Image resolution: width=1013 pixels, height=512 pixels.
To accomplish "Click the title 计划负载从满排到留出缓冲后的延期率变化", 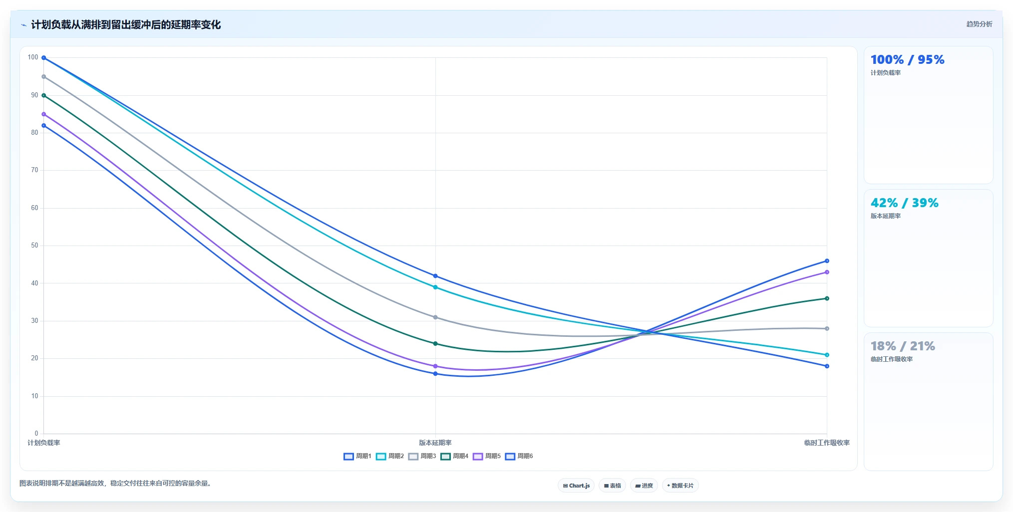I will coord(126,24).
